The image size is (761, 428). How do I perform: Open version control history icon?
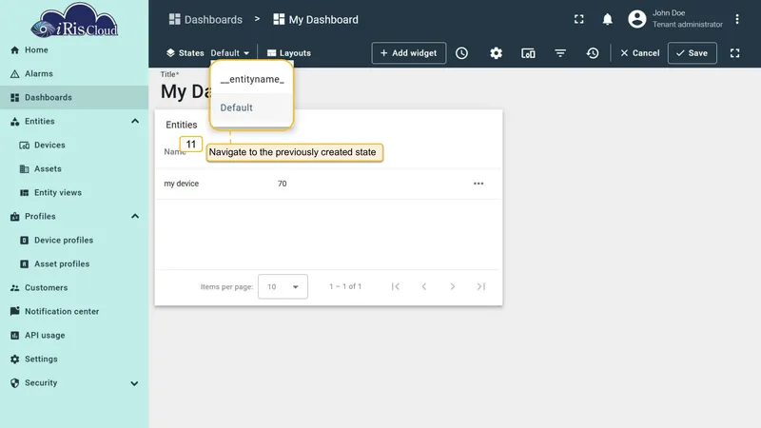pyautogui.click(x=592, y=53)
